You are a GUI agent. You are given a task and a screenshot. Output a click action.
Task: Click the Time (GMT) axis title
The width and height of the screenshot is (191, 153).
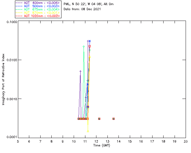[x=101, y=145]
